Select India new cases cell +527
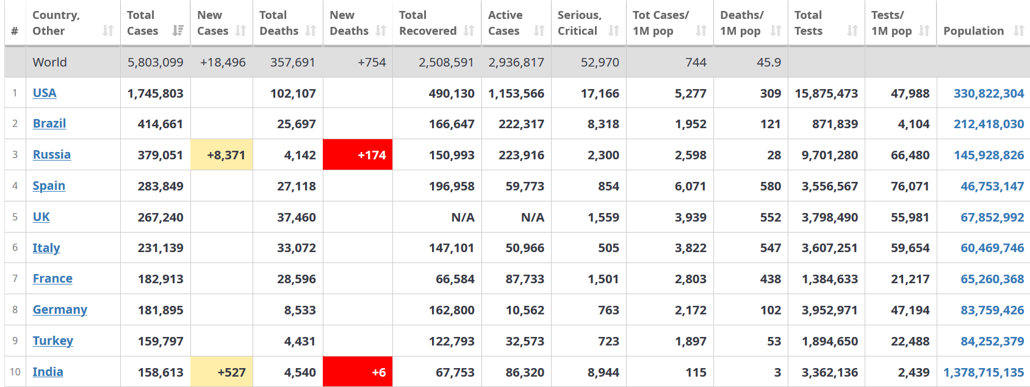The width and height of the screenshot is (1030, 387). (x=221, y=372)
